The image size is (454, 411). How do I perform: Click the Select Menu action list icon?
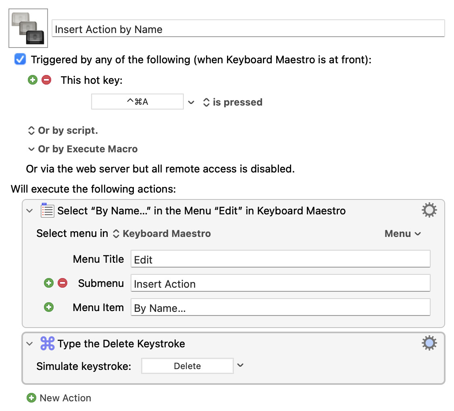pos(47,210)
